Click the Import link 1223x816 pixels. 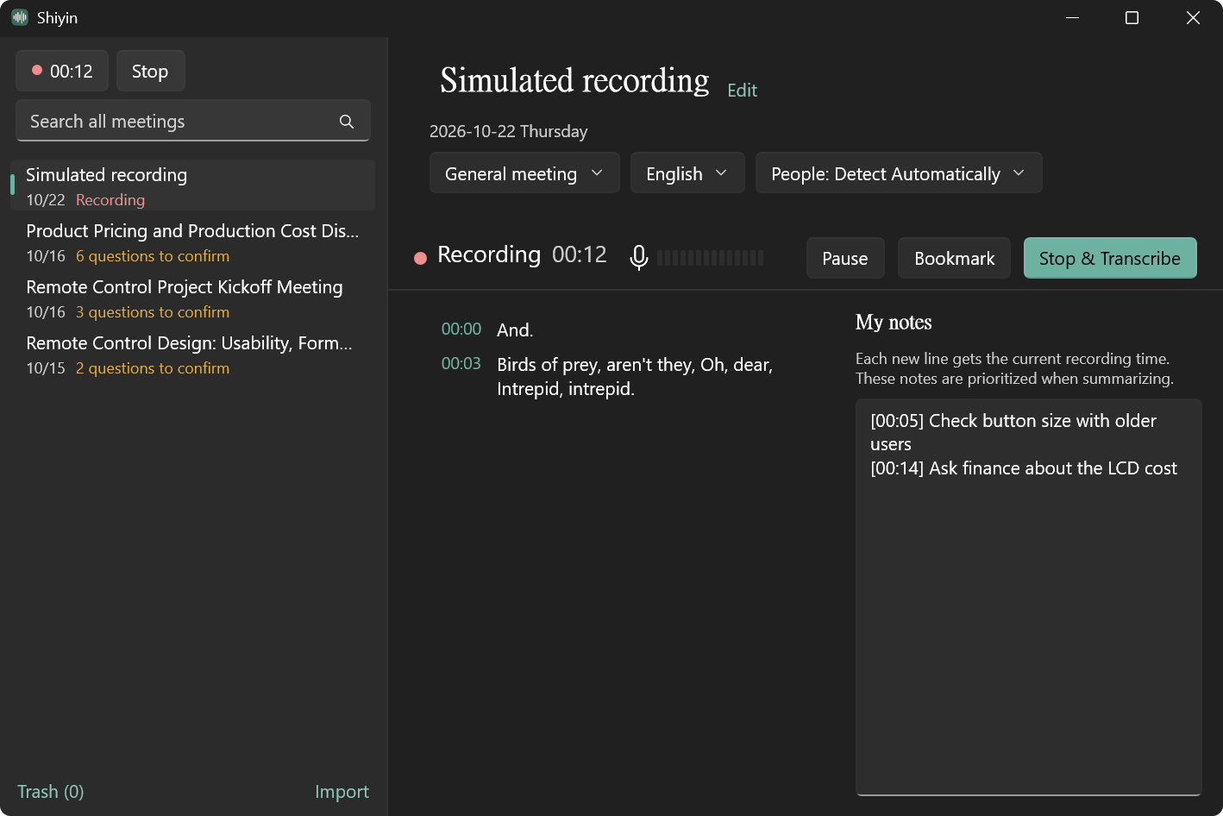(342, 792)
